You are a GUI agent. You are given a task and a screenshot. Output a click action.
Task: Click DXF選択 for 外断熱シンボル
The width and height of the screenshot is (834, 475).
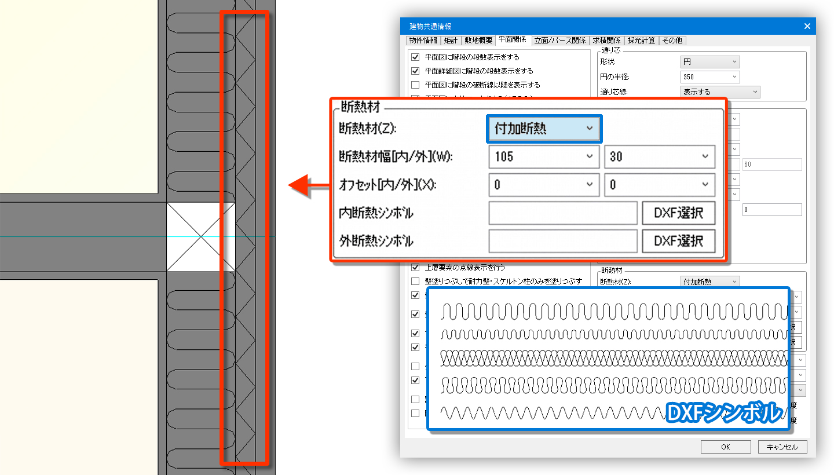[x=678, y=241]
